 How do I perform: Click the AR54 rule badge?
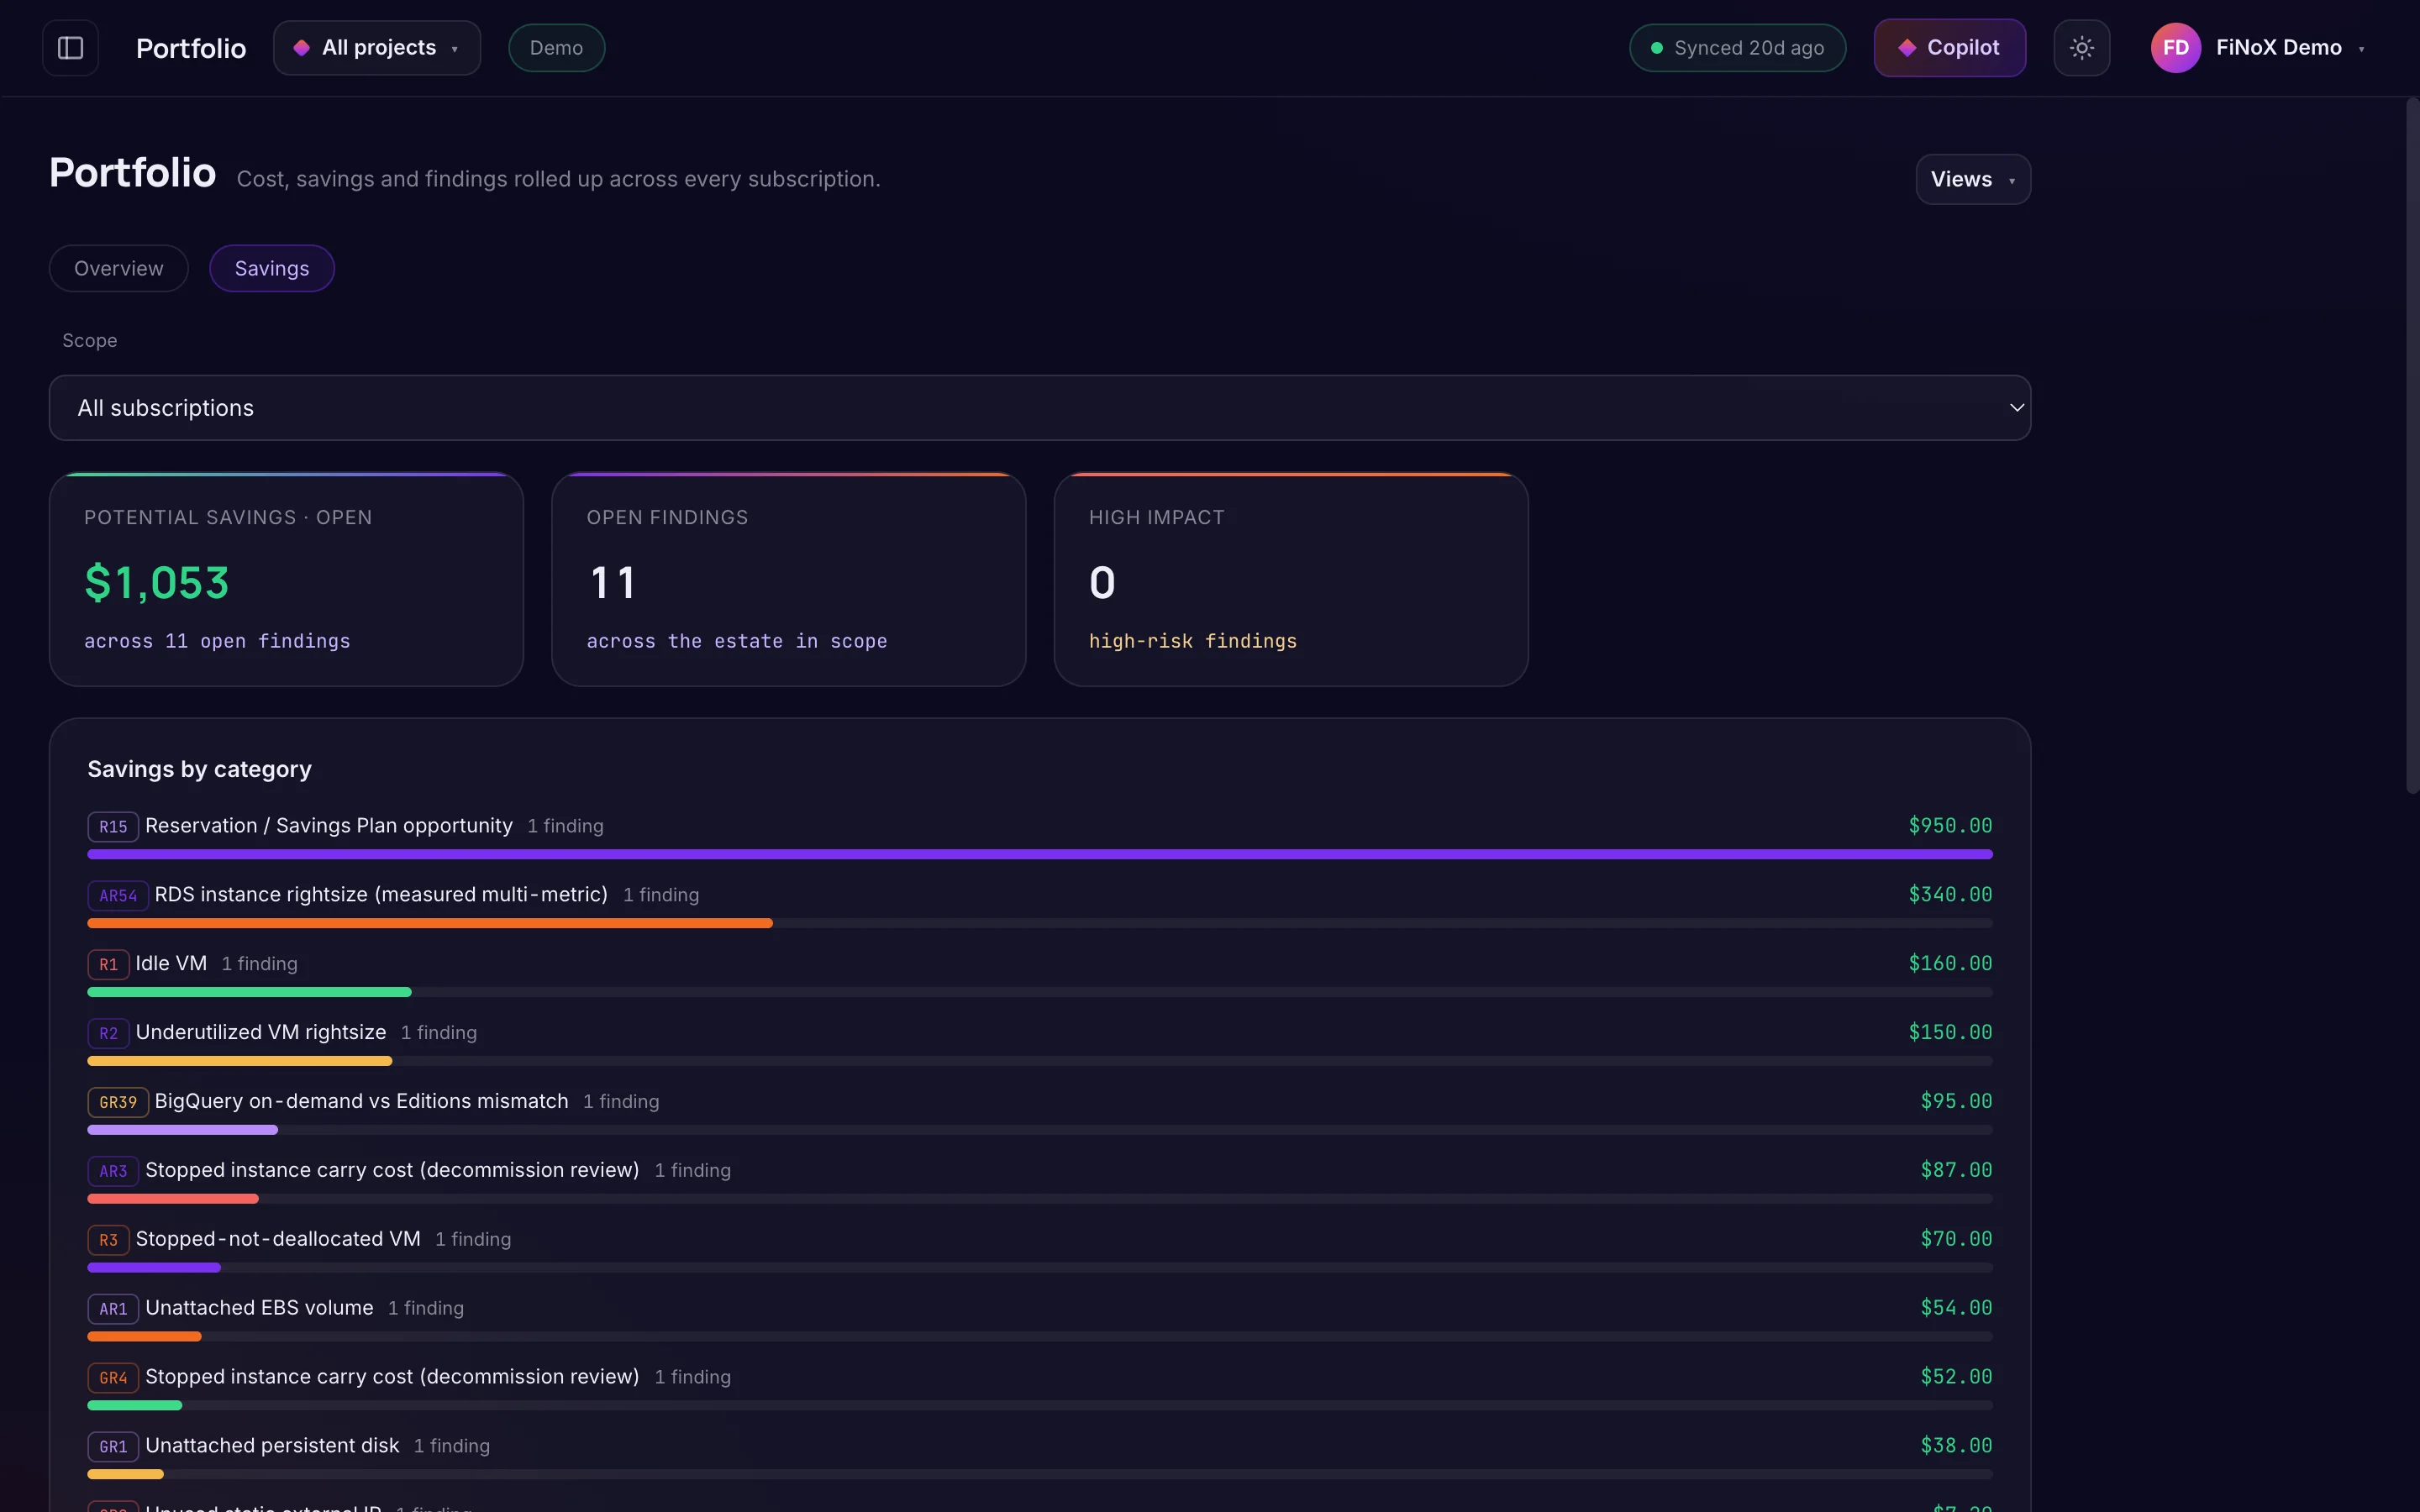pos(117,896)
